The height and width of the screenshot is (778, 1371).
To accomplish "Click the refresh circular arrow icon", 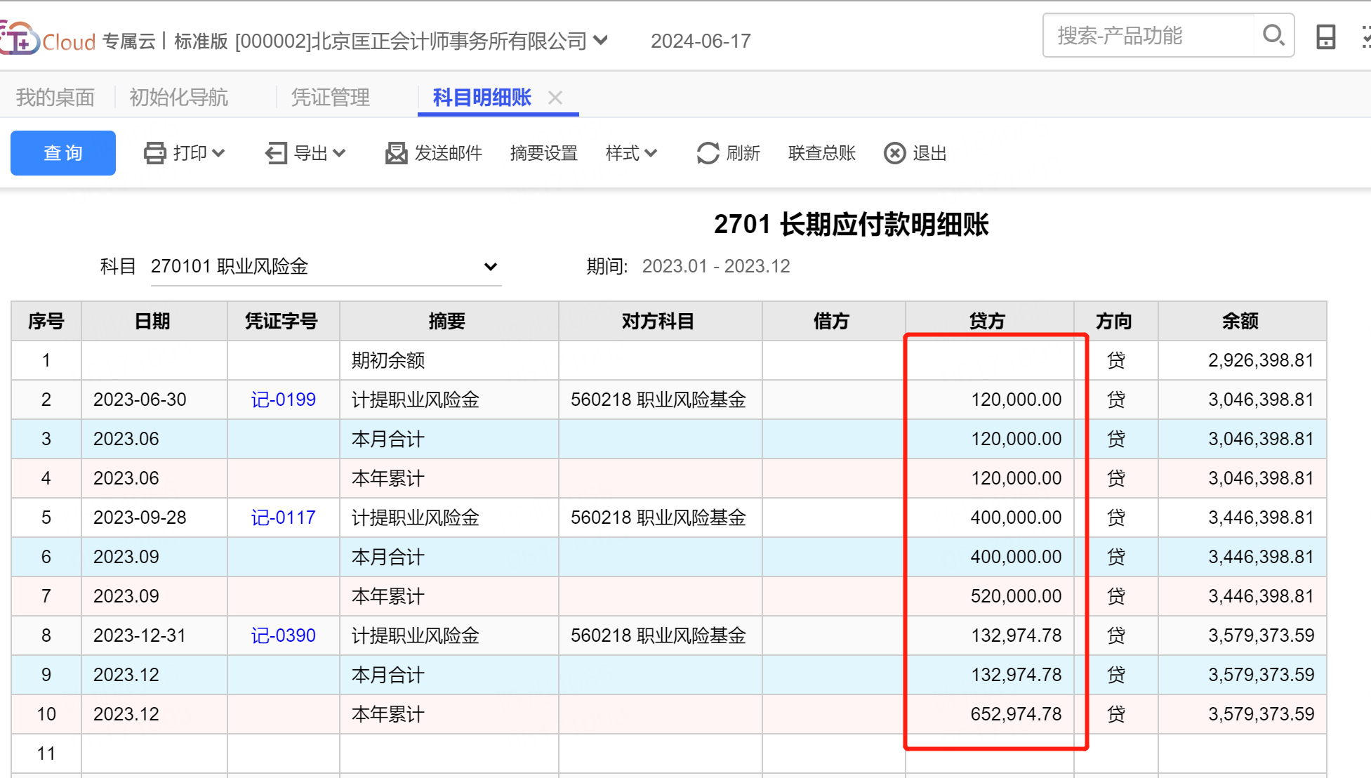I will click(x=708, y=153).
